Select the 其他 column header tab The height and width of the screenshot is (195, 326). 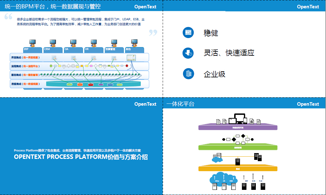point(135,50)
